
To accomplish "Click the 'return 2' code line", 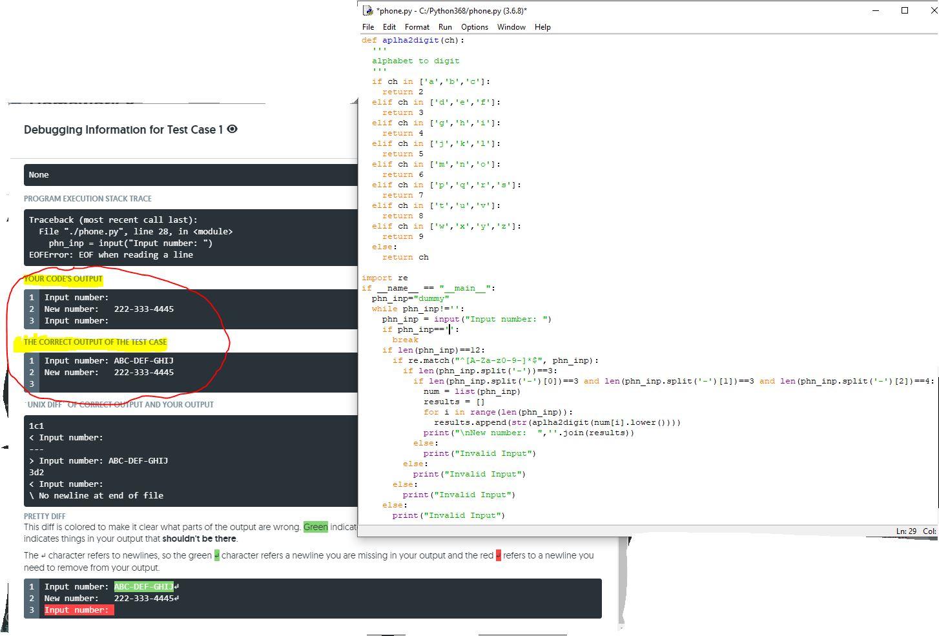I will 403,92.
